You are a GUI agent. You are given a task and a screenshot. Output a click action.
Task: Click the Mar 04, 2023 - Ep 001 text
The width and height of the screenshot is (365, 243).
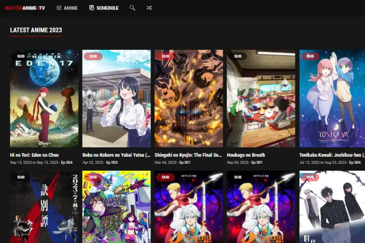coord(172,162)
